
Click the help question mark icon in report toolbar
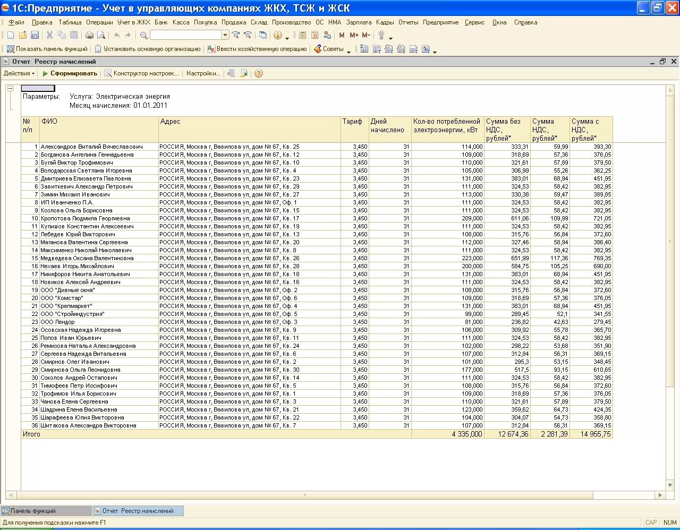(x=259, y=73)
